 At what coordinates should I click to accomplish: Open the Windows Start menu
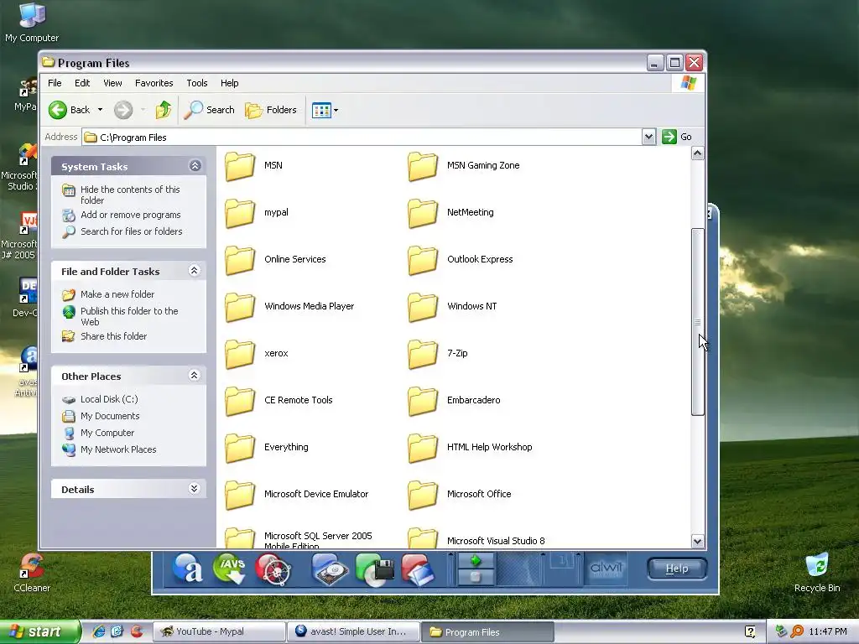click(39, 631)
